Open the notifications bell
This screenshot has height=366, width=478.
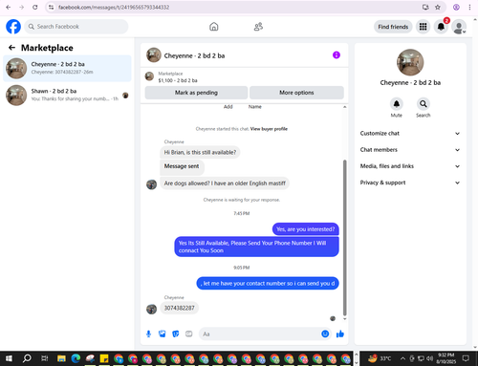pos(441,27)
